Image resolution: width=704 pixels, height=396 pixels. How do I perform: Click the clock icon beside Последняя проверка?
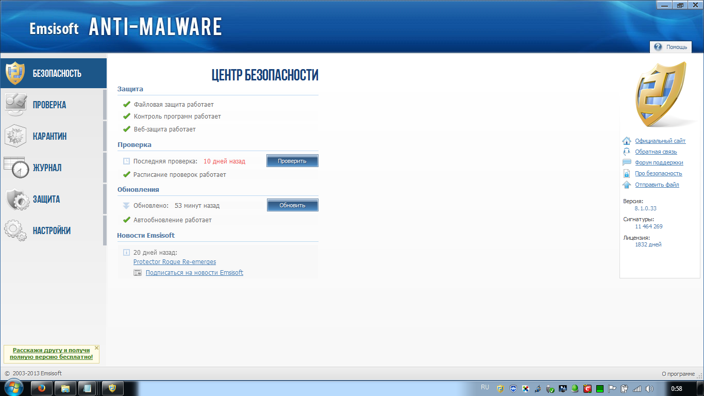(126, 161)
